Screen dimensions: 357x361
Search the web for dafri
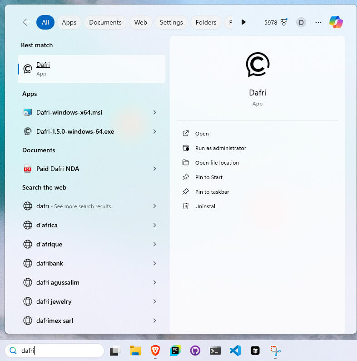(x=85, y=206)
